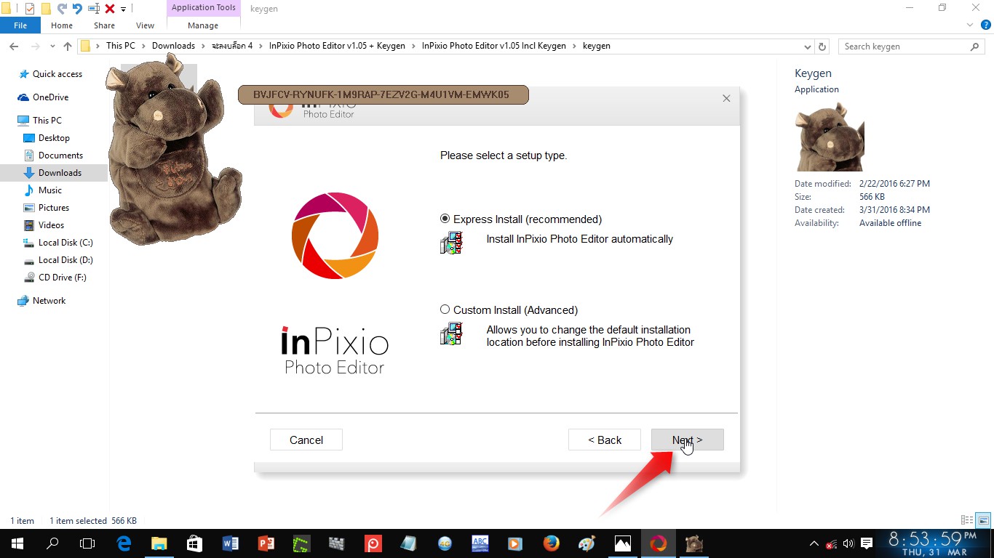The image size is (994, 558).
Task: Click the Undo icon in the title bar
Action: [x=77, y=9]
